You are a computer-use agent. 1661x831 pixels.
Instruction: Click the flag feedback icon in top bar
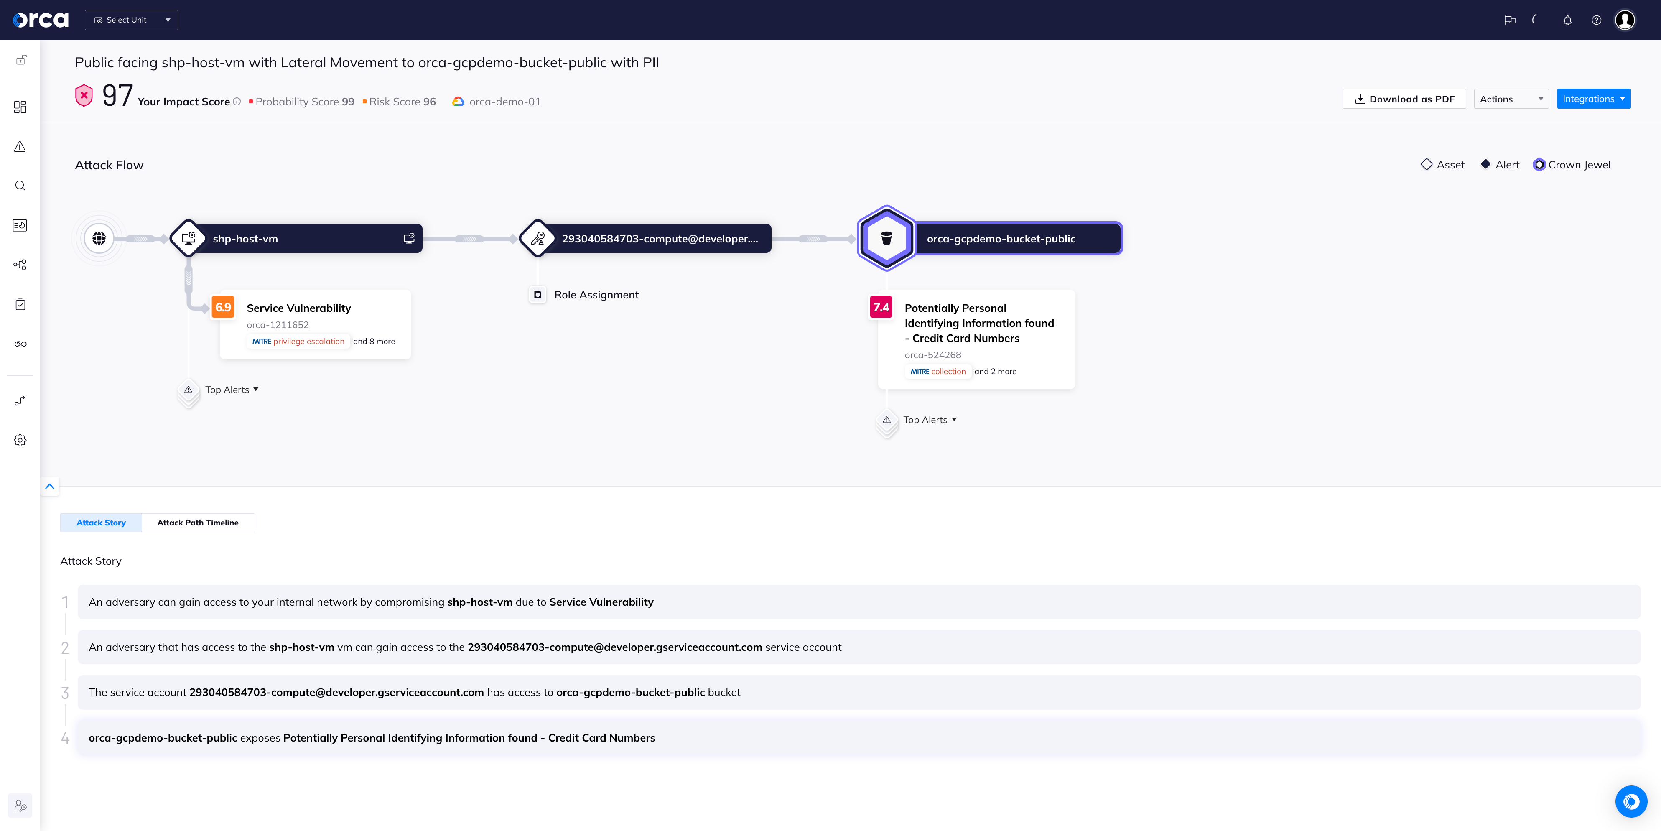tap(1509, 20)
